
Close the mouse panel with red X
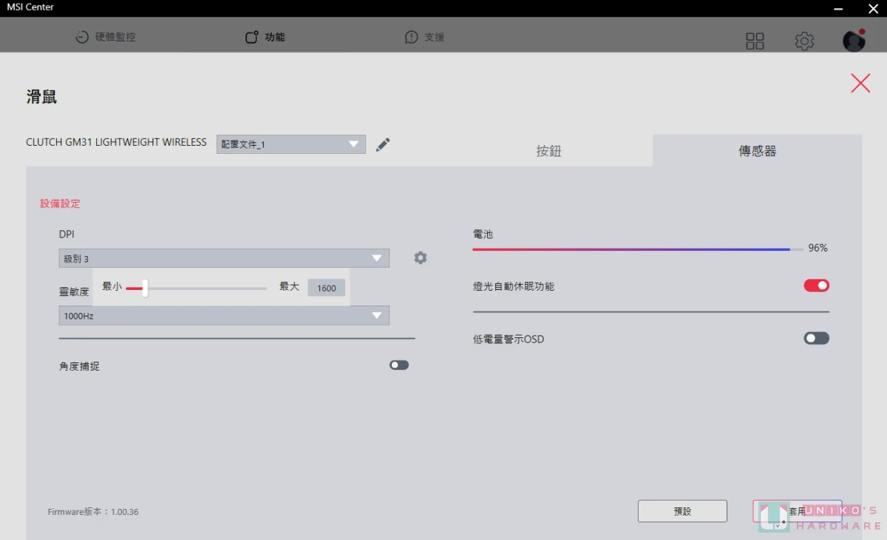click(860, 83)
